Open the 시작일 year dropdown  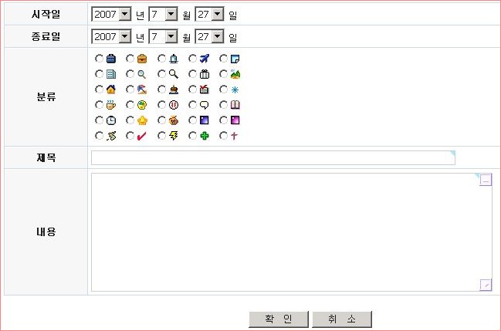tap(125, 14)
